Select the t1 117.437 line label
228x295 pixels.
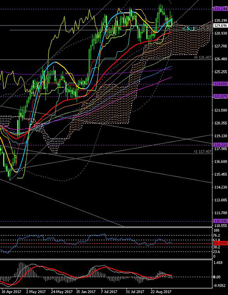tap(203, 151)
